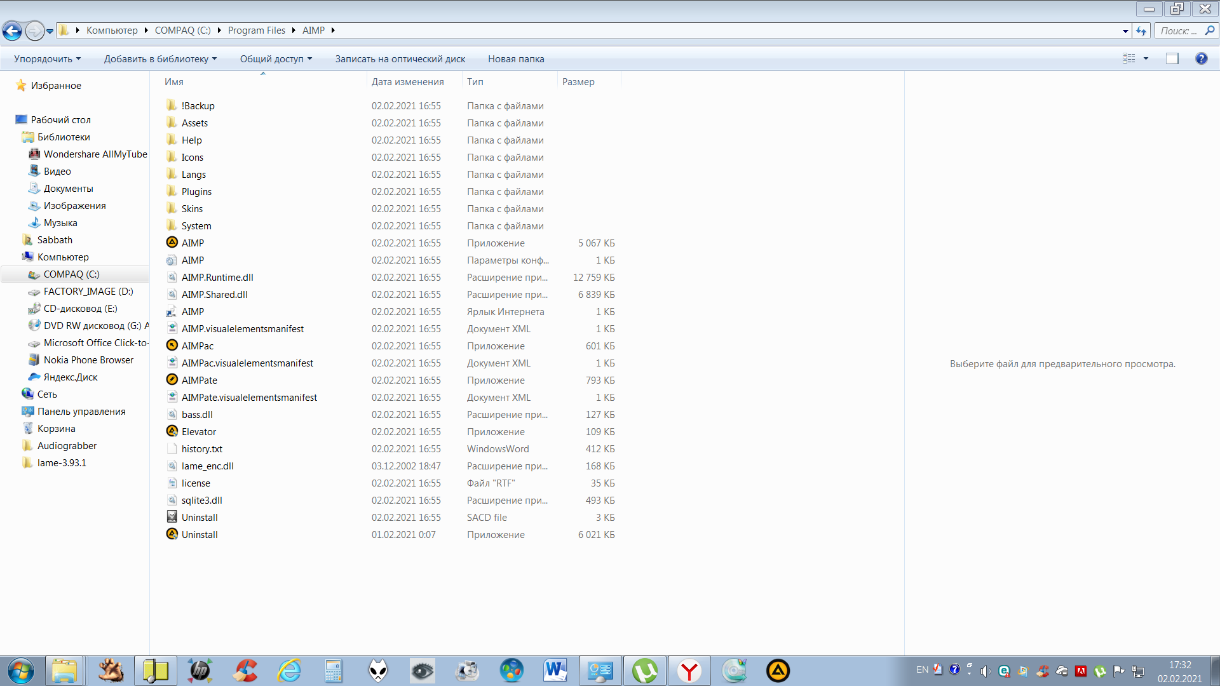The width and height of the screenshot is (1220, 686).
Task: Click Записать на оптический диск
Action: (400, 58)
